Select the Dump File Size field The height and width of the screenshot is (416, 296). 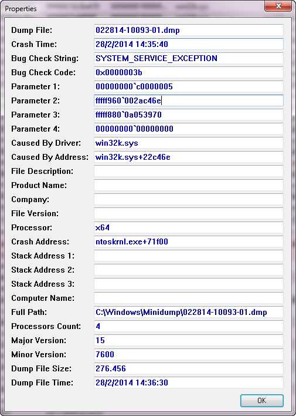click(x=189, y=368)
